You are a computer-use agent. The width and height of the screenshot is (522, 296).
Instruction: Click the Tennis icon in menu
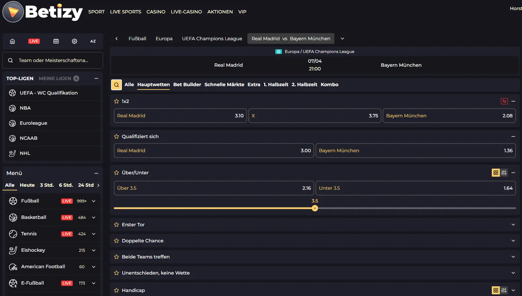click(13, 234)
